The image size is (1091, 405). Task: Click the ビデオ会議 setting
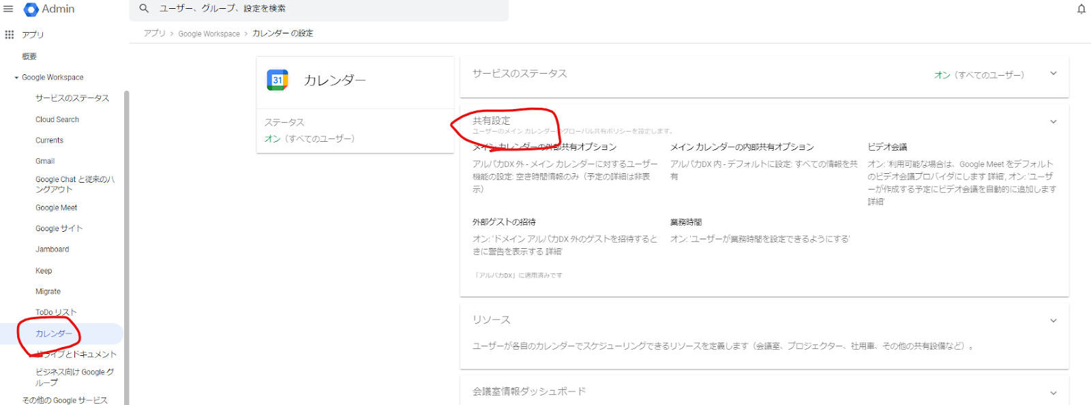[x=887, y=147]
